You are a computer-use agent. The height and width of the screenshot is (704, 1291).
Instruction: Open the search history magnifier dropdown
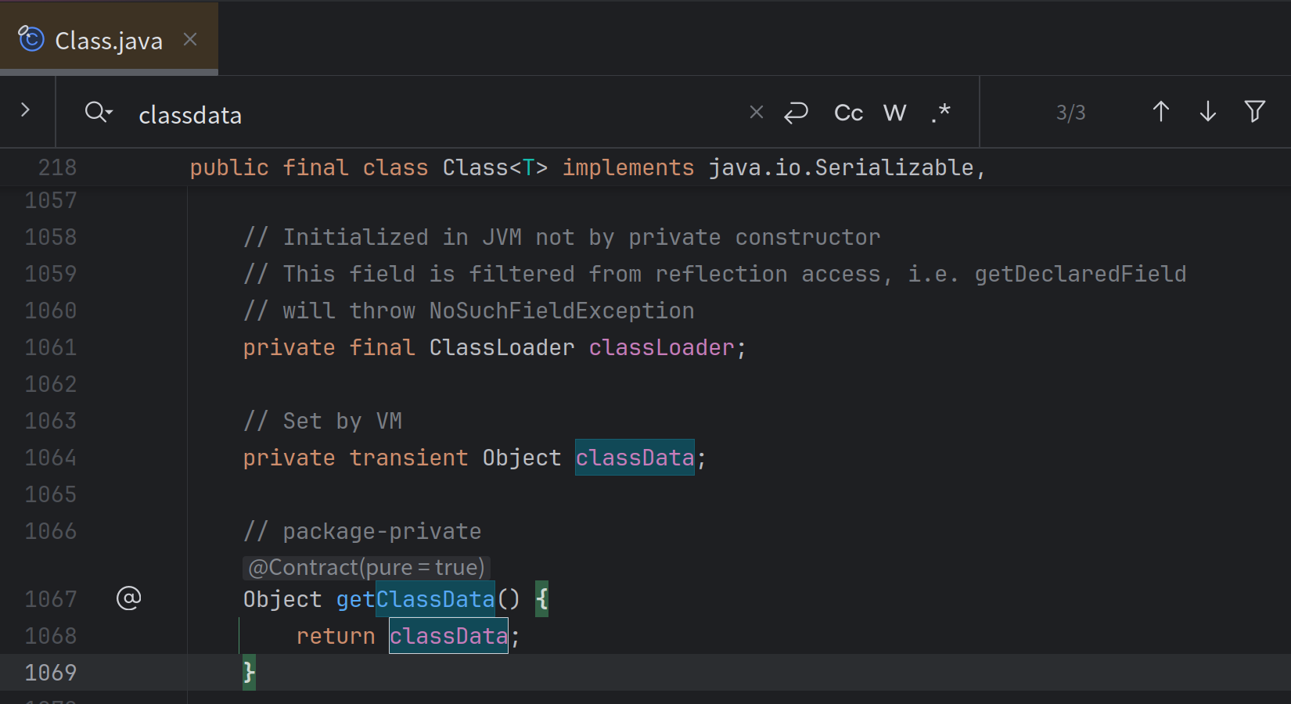click(x=99, y=112)
